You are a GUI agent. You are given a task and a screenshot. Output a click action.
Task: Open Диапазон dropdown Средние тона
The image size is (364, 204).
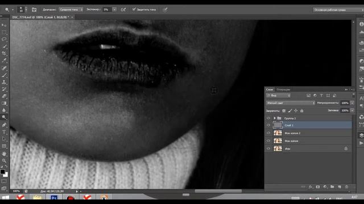click(x=71, y=10)
